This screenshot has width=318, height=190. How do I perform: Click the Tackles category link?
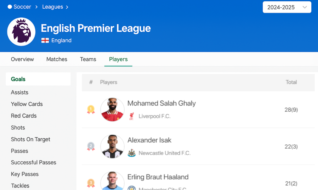(20, 186)
